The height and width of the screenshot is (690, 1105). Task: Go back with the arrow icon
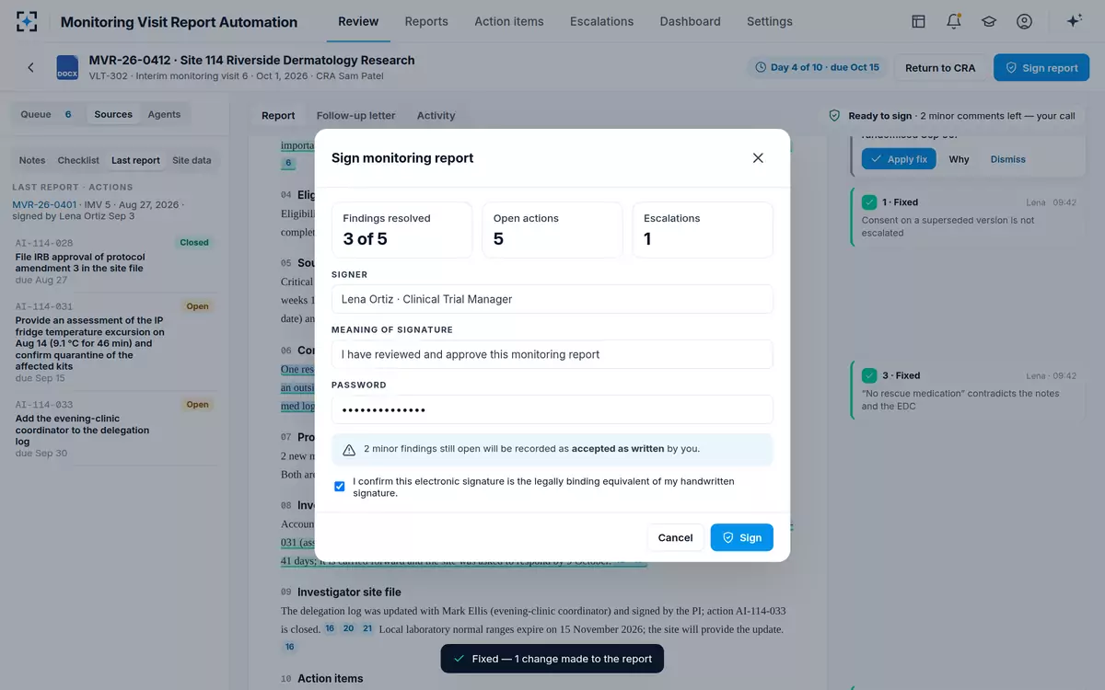pos(30,67)
